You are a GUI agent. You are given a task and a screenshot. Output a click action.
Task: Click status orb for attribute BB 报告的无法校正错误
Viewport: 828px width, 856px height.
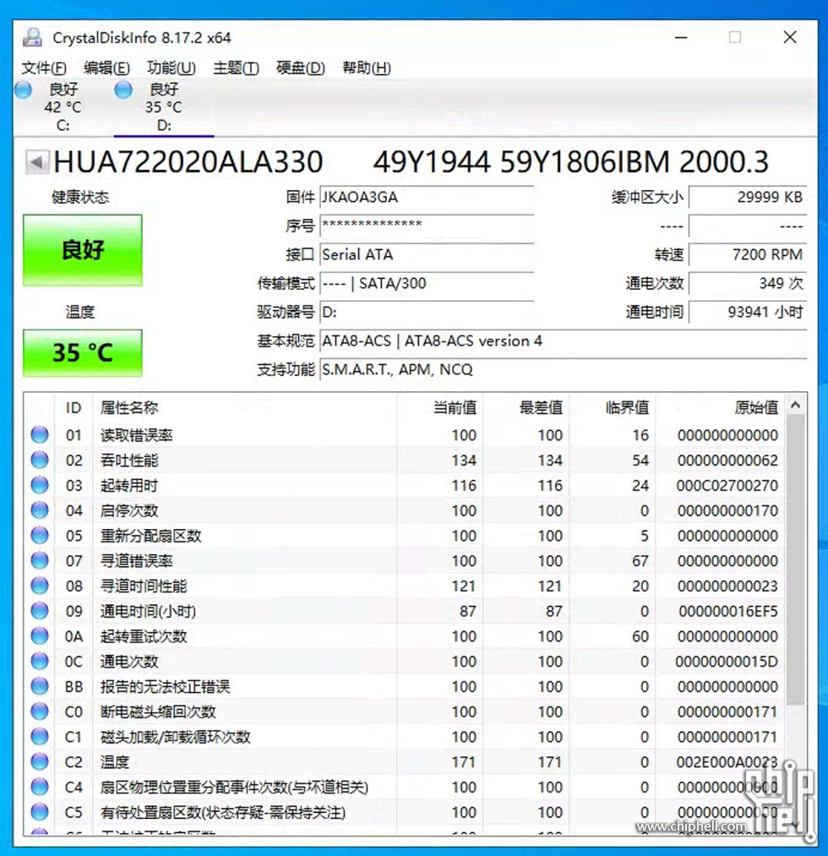[x=40, y=686]
